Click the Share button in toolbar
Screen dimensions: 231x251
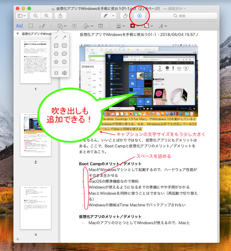(x=60, y=16)
